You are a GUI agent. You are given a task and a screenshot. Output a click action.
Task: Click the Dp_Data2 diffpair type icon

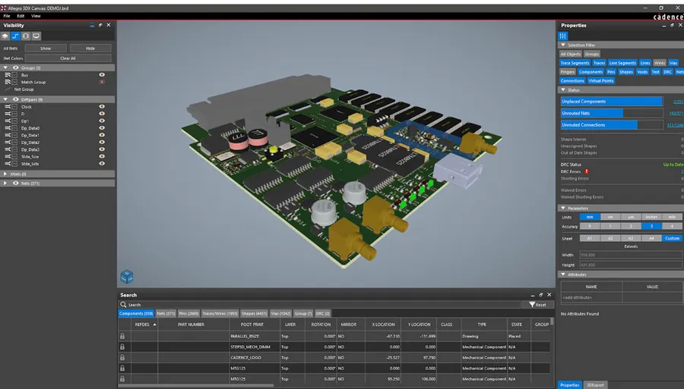click(x=8, y=143)
